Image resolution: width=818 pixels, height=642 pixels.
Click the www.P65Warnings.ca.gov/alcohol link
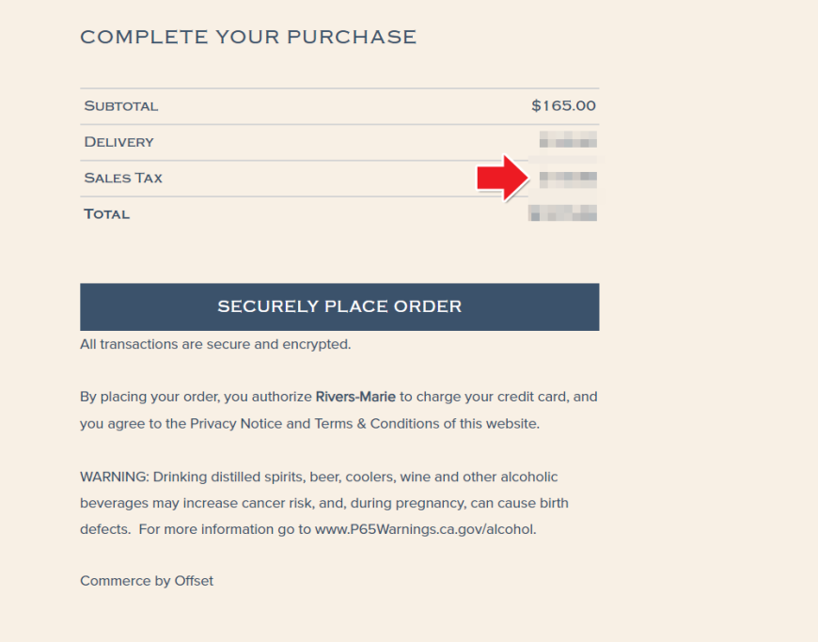[425, 529]
